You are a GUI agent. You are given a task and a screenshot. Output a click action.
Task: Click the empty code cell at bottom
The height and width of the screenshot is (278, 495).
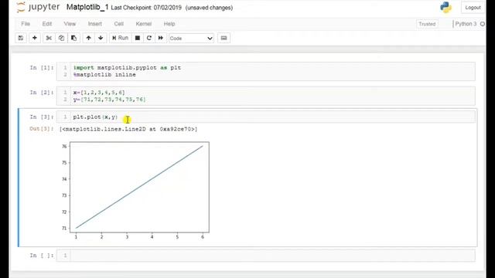coord(265,256)
